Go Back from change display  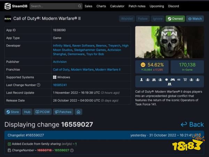[x=192, y=124]
